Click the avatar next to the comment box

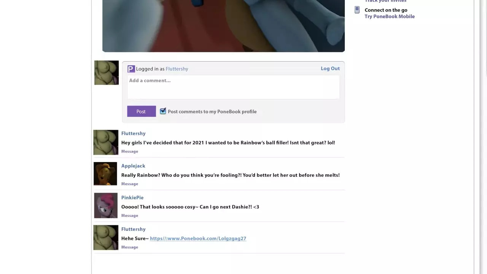107,73
